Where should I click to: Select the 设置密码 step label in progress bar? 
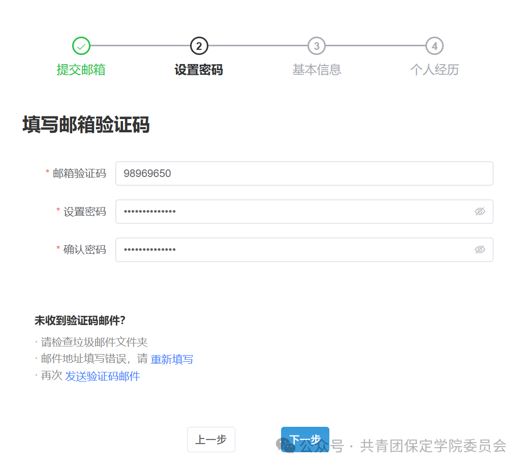point(199,70)
